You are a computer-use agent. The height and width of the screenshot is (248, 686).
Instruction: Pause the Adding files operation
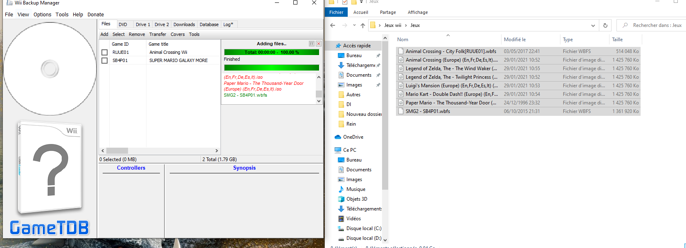point(312,44)
